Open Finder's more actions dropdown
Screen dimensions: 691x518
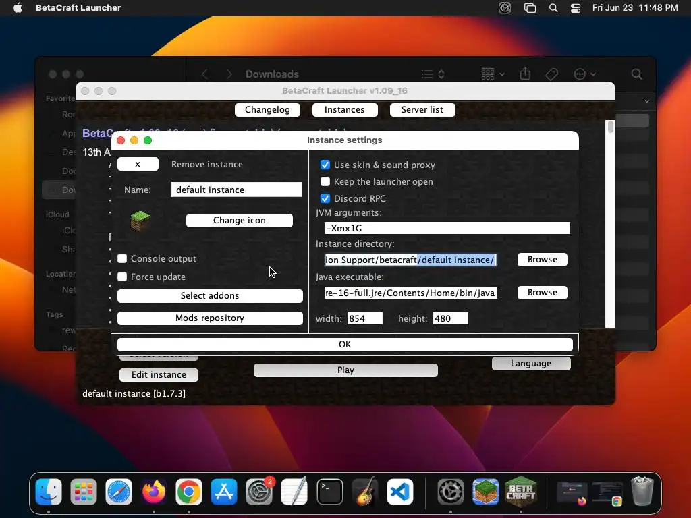[585, 74]
